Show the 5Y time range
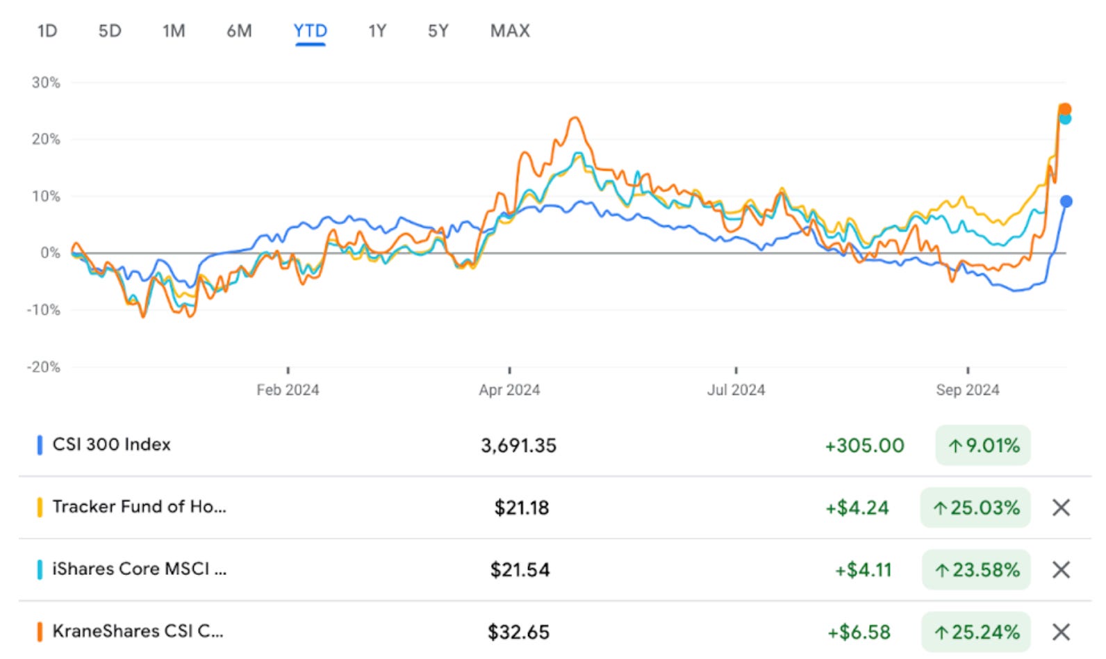Viewport: 1106px width, 659px height. click(438, 31)
